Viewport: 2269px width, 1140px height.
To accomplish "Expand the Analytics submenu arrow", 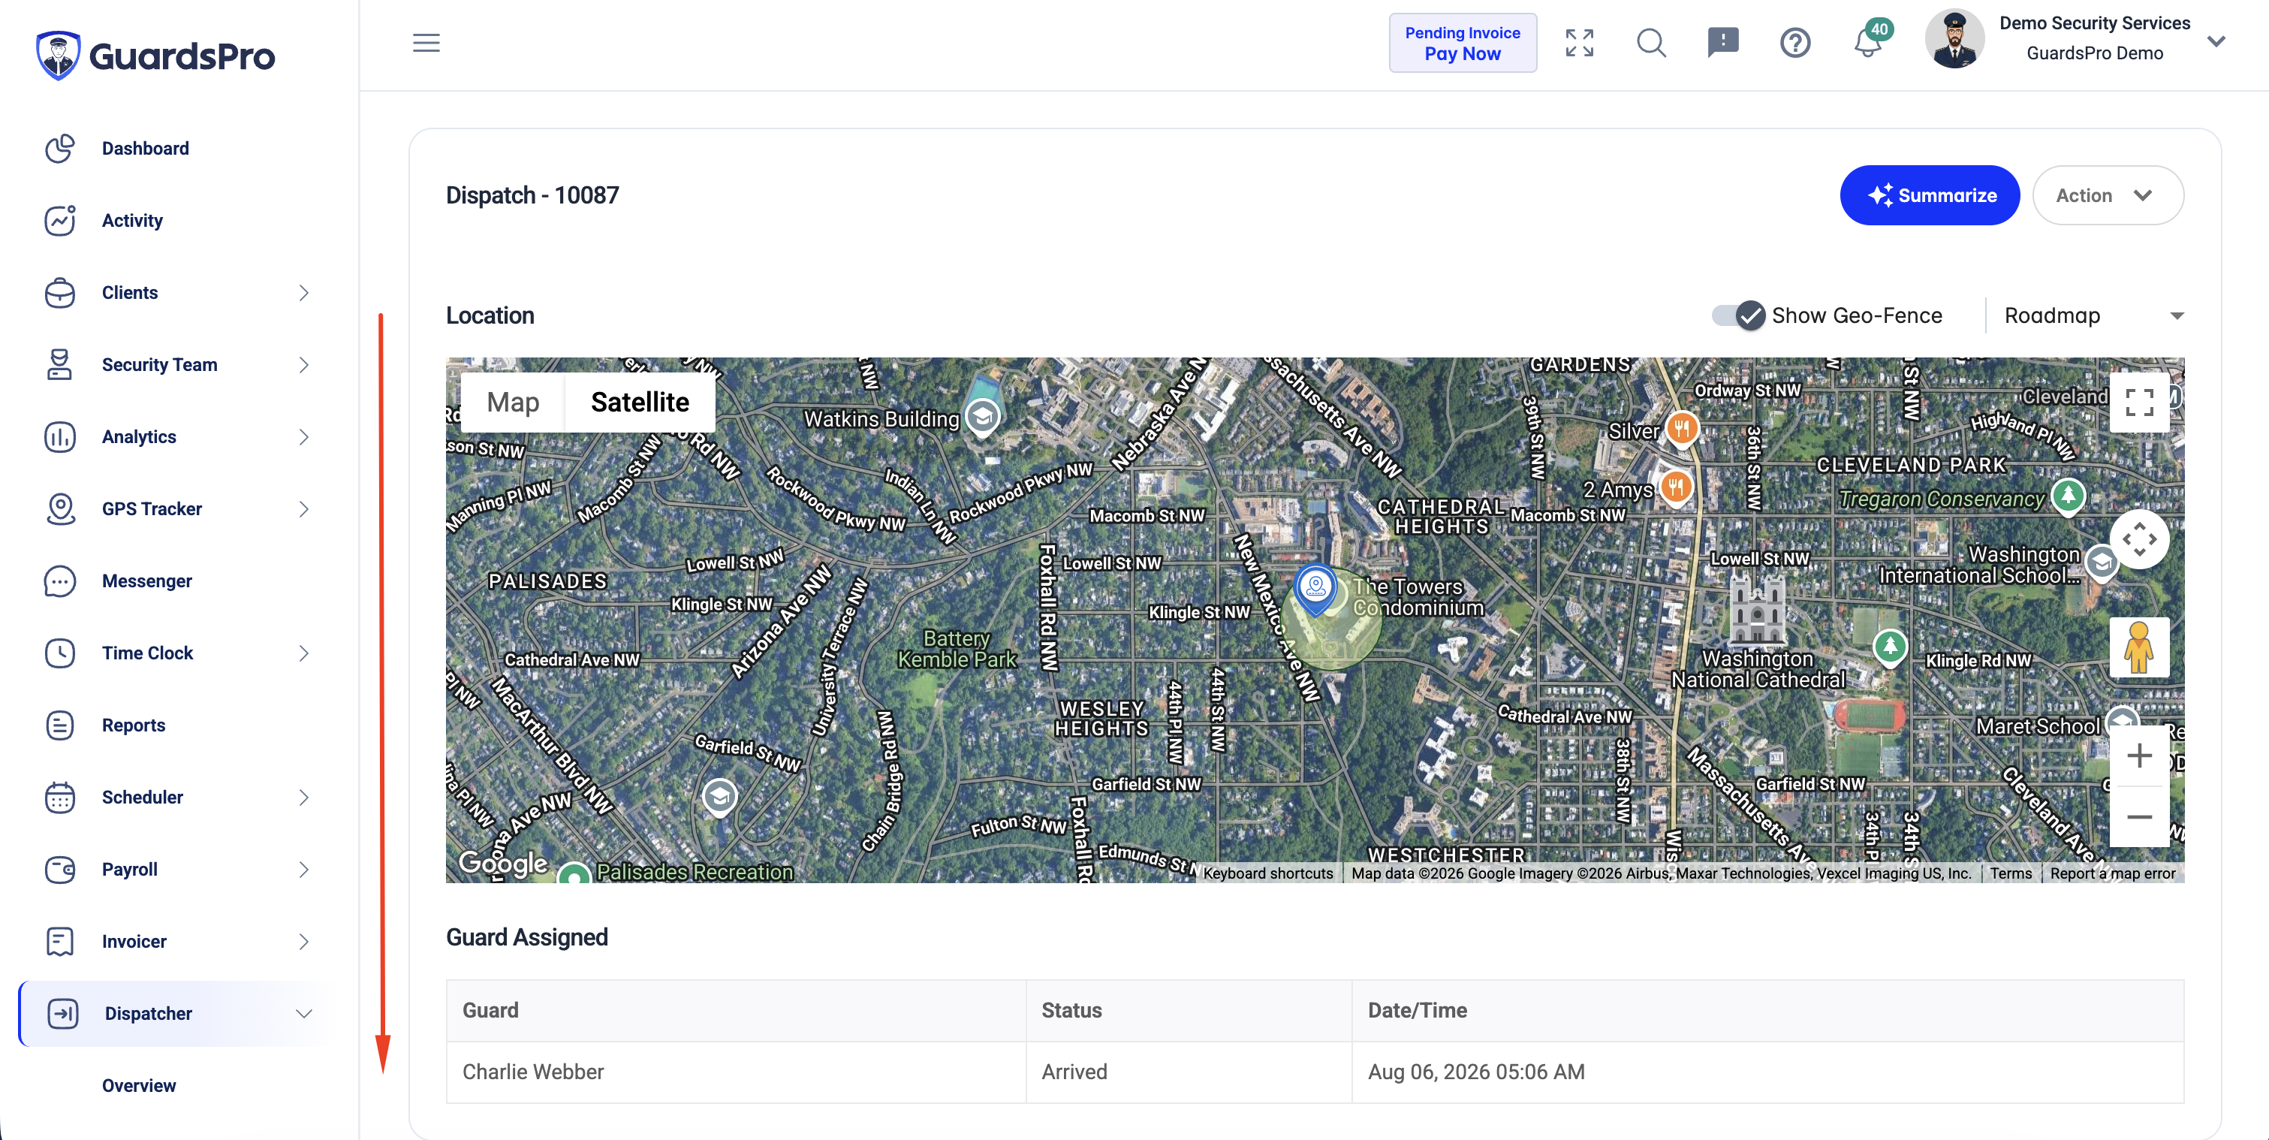I will (x=304, y=437).
